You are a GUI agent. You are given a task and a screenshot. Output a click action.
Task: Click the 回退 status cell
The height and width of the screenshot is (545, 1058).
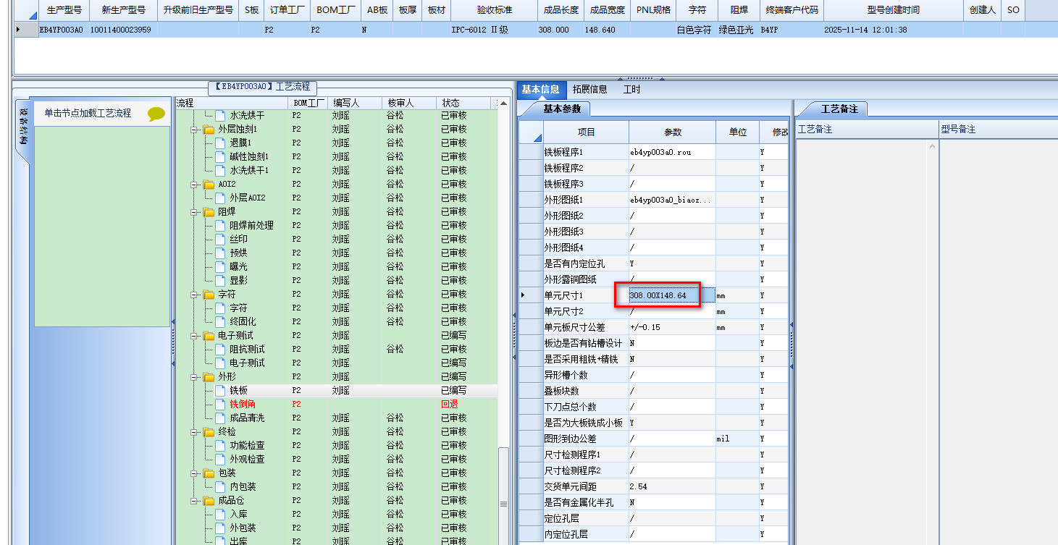click(450, 405)
